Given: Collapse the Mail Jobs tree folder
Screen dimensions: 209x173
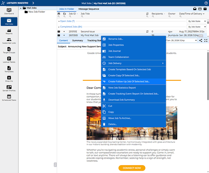Looking at the screenshot, I should point(21,8).
